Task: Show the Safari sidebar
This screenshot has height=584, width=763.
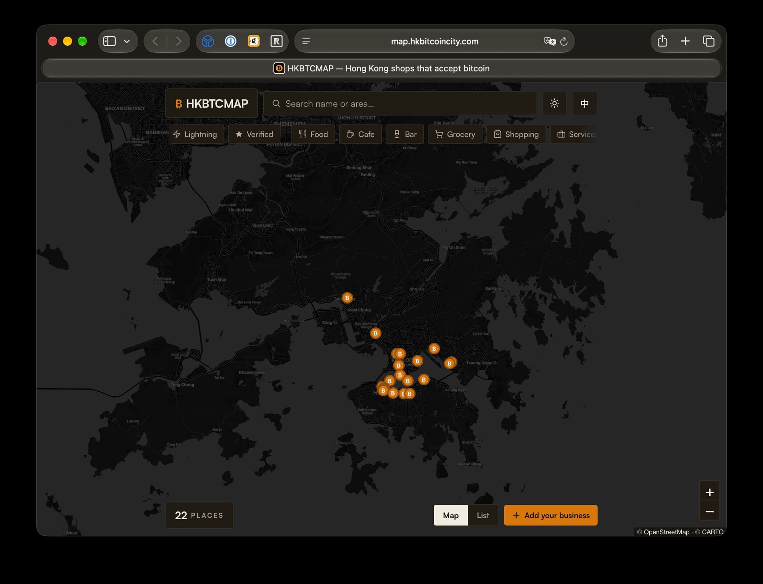Action: [x=109, y=41]
